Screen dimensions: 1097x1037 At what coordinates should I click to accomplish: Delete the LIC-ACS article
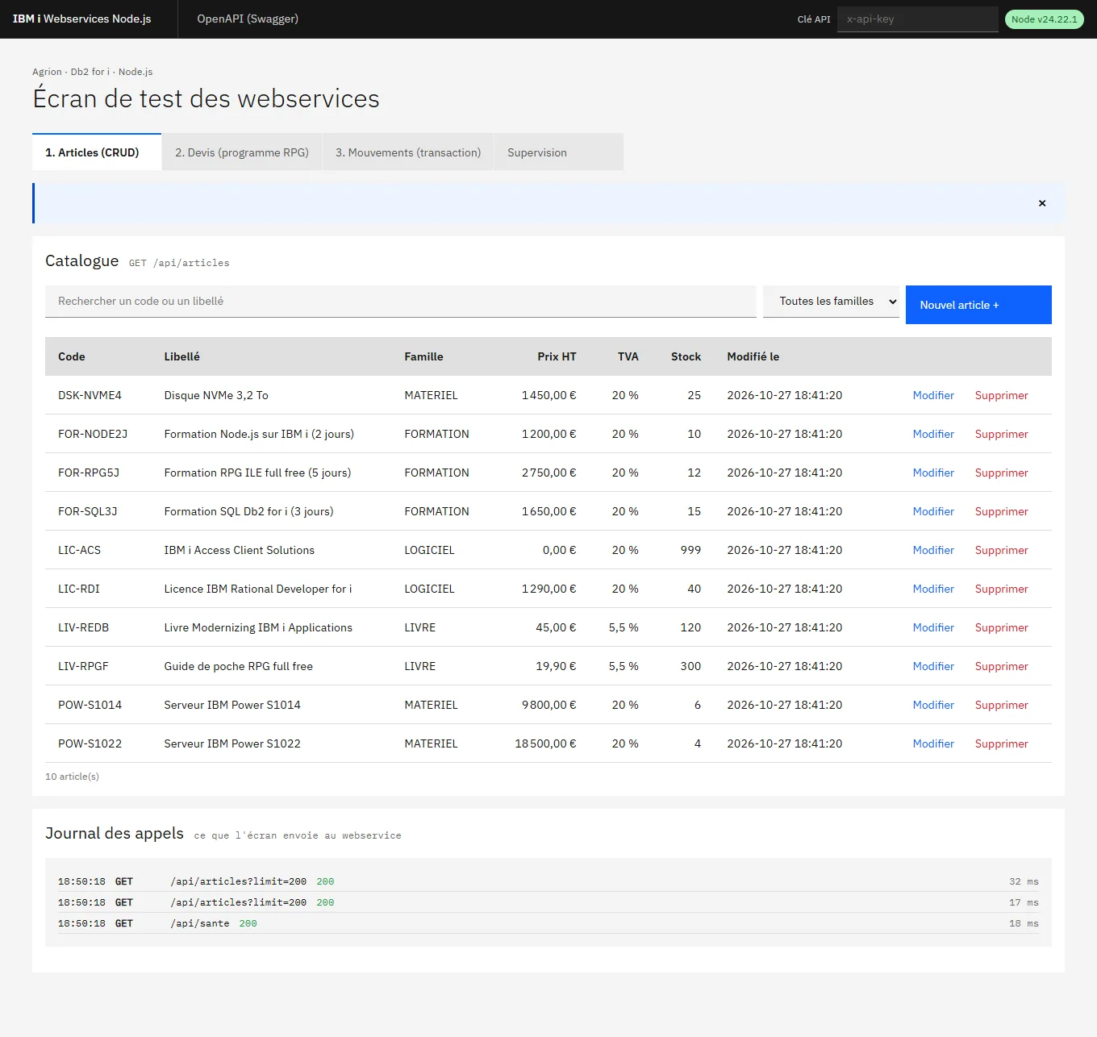(1001, 550)
